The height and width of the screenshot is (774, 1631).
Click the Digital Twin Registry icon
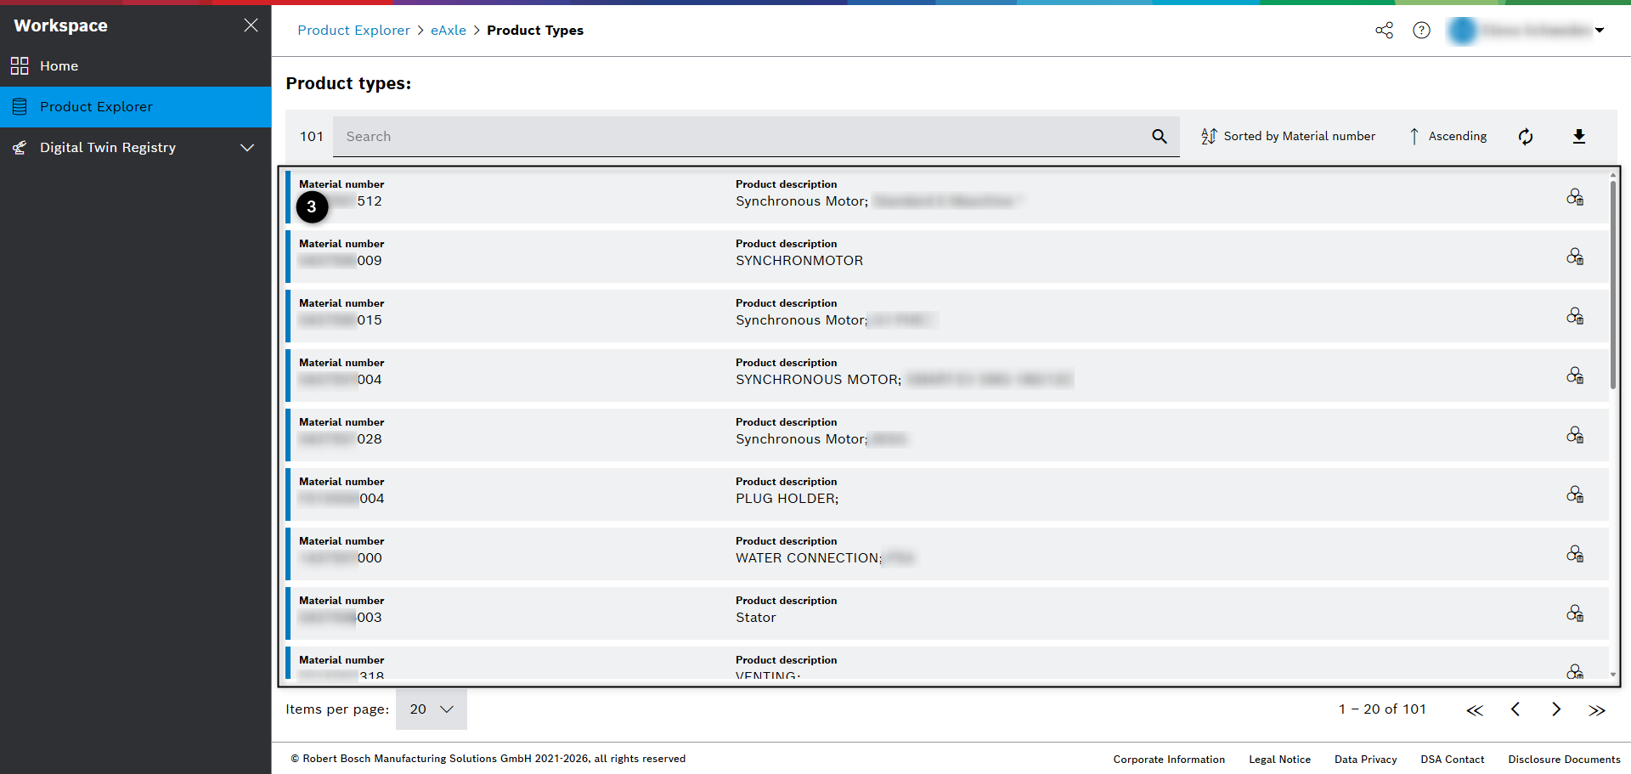click(x=20, y=148)
